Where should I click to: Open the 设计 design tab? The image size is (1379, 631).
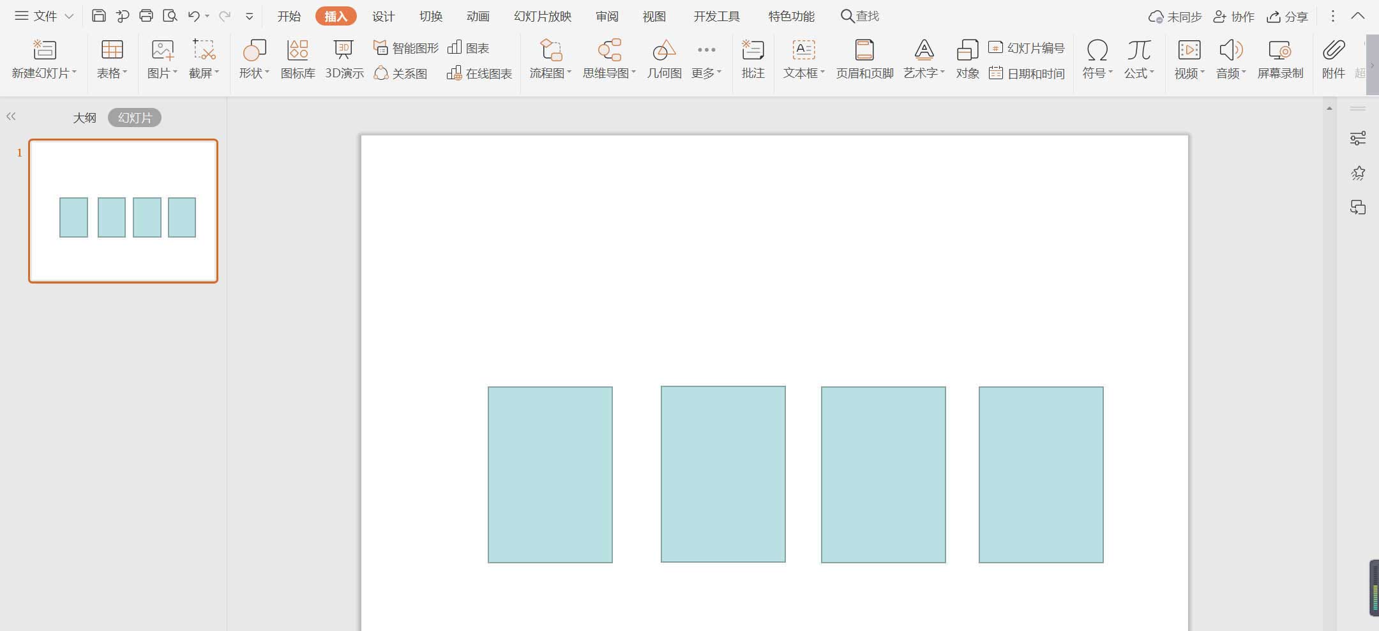point(383,16)
